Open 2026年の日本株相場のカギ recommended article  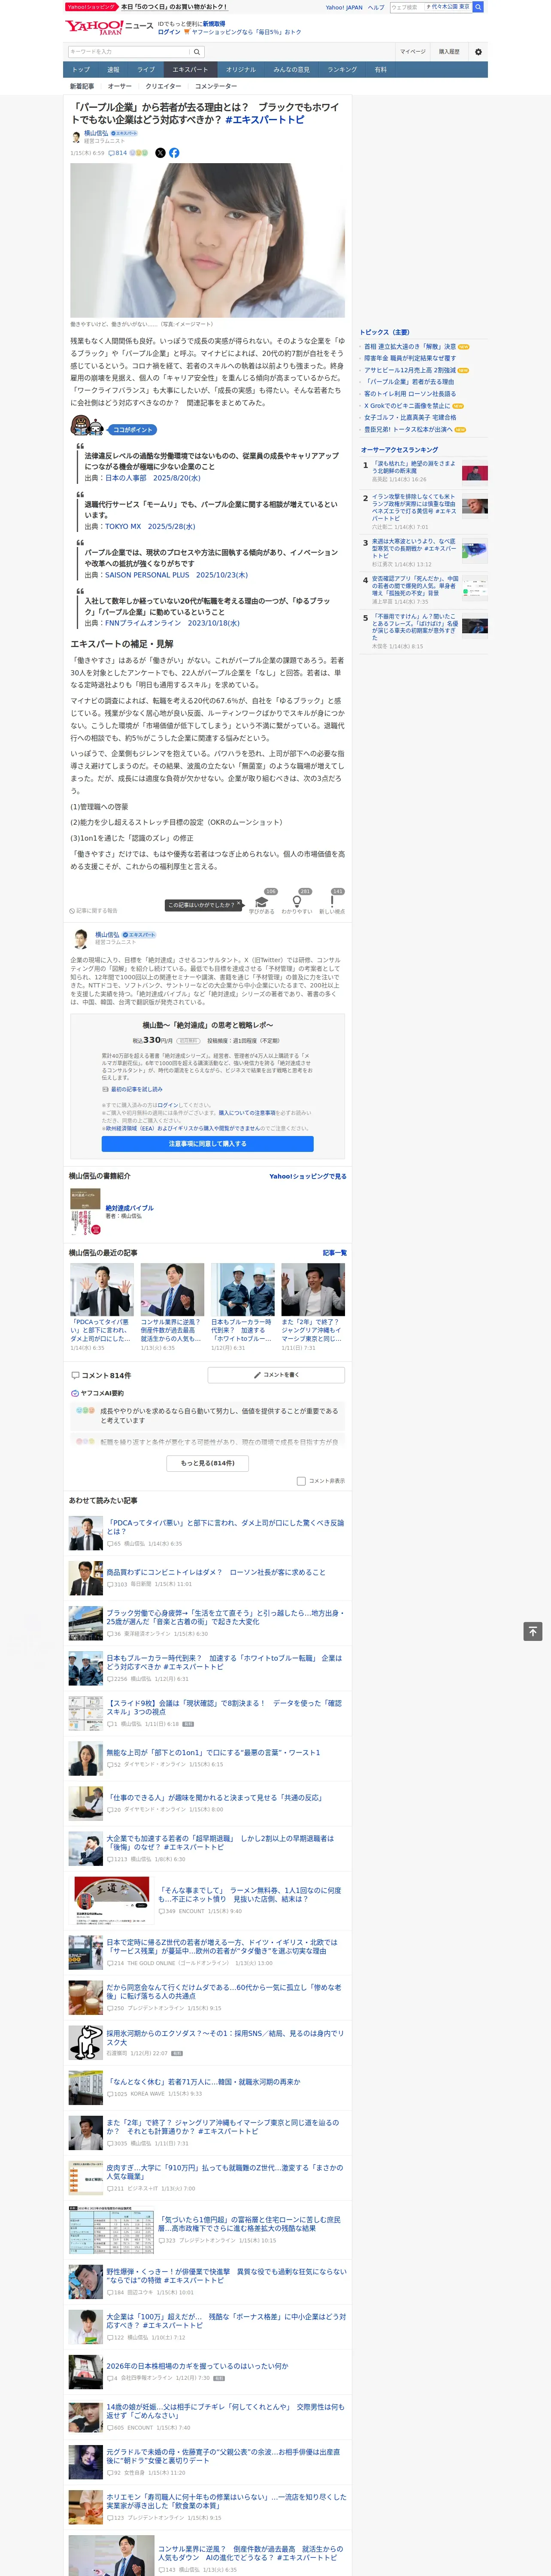197,2367
